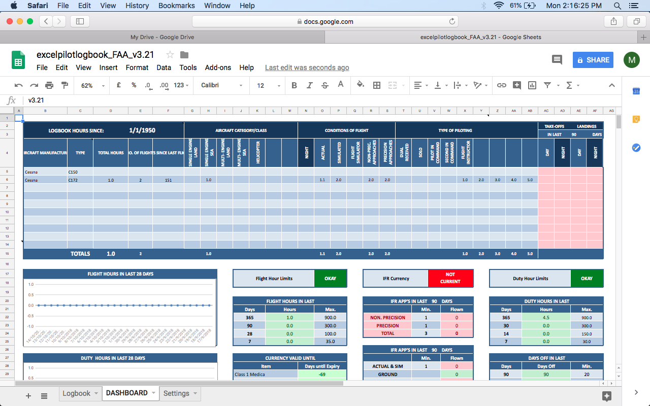Undo the last action in toolbar
The height and width of the screenshot is (406, 650).
point(19,85)
